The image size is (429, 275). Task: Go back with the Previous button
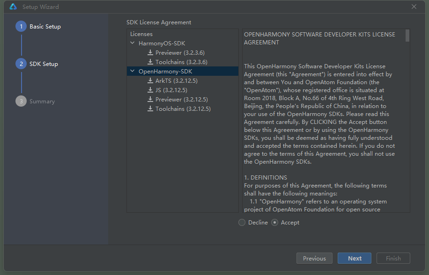[x=314, y=258]
